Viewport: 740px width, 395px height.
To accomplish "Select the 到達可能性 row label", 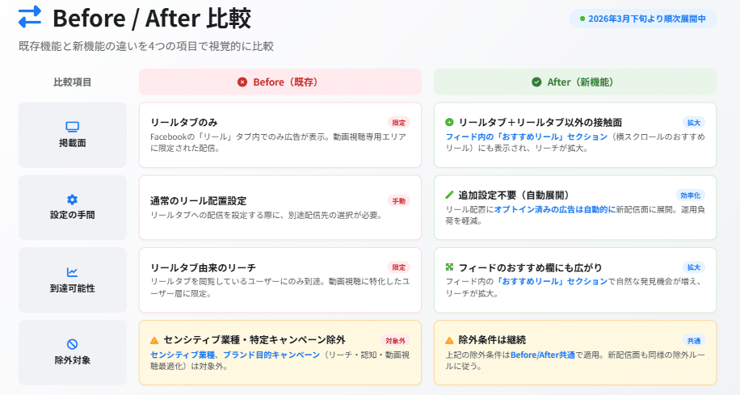I will [x=72, y=288].
